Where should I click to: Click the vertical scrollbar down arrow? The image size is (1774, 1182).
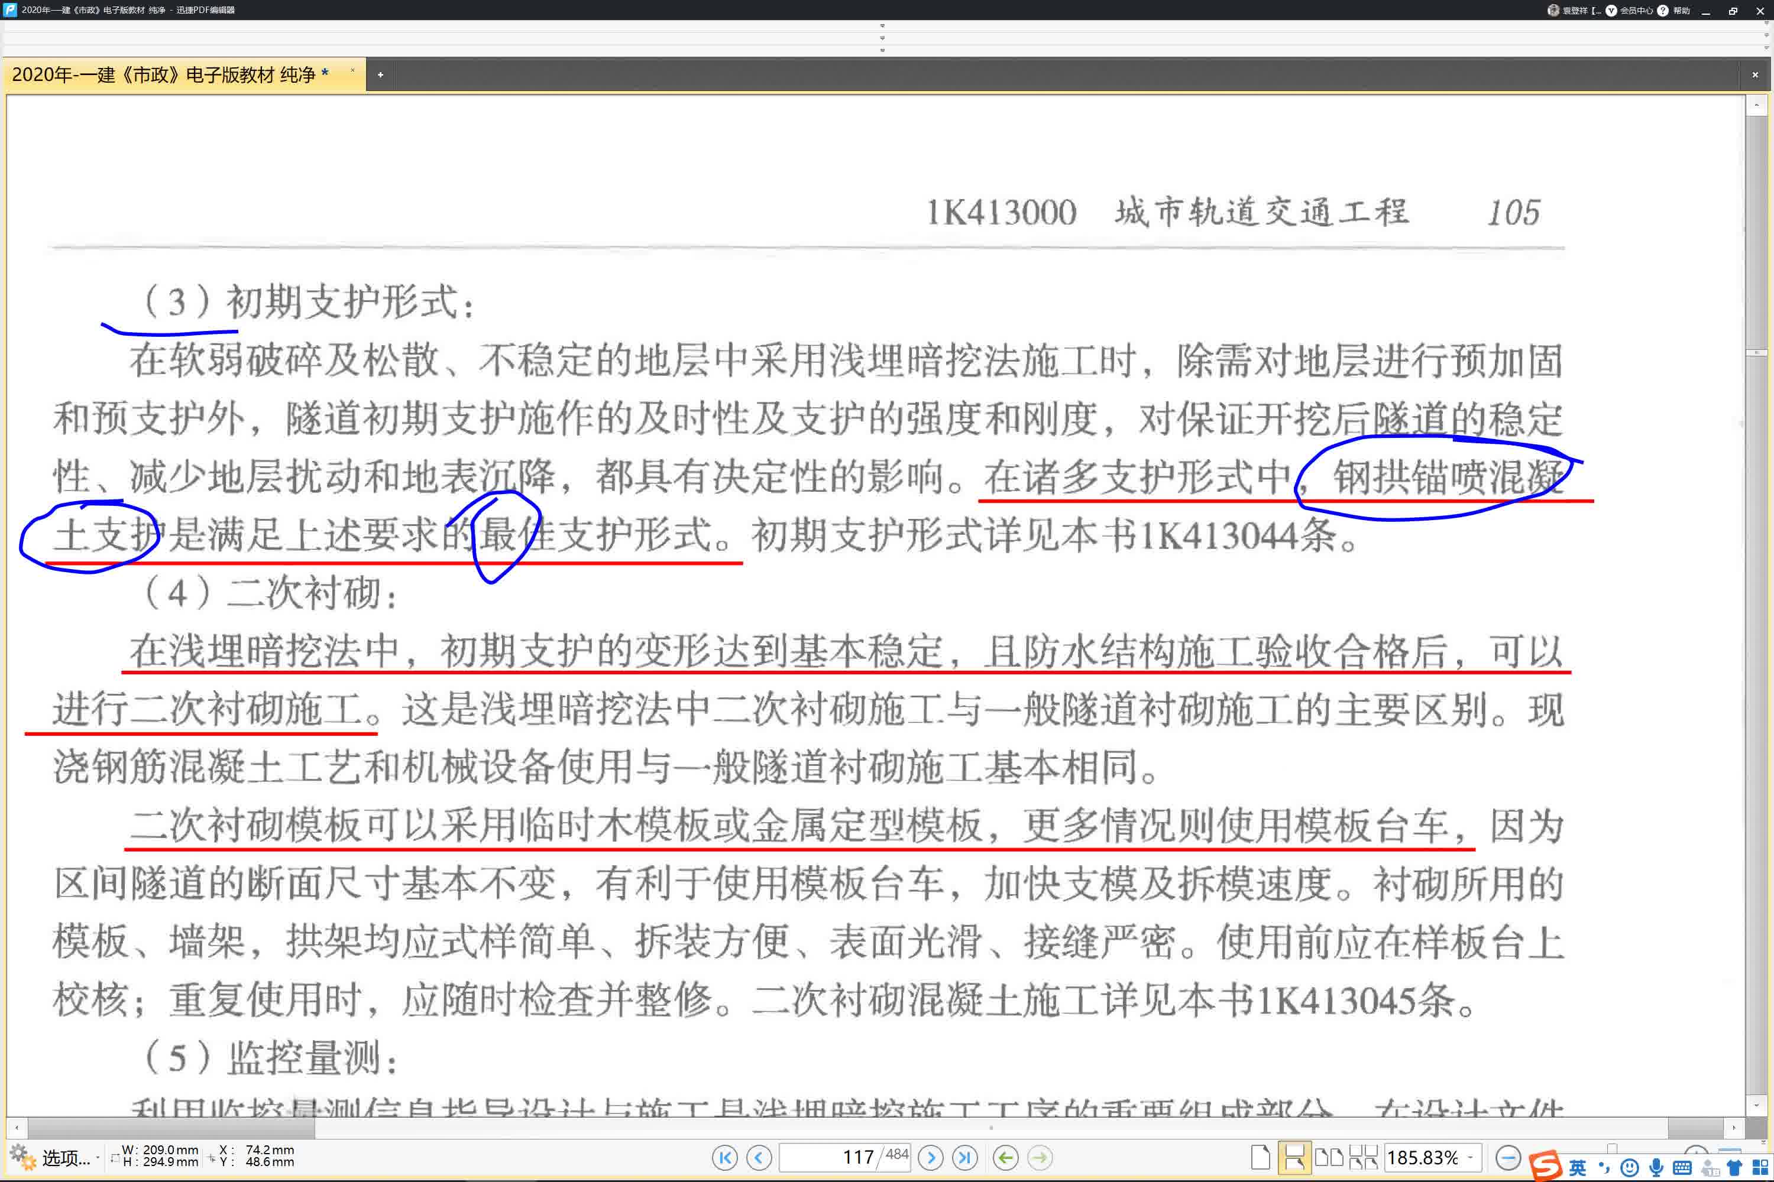coord(1756,1106)
